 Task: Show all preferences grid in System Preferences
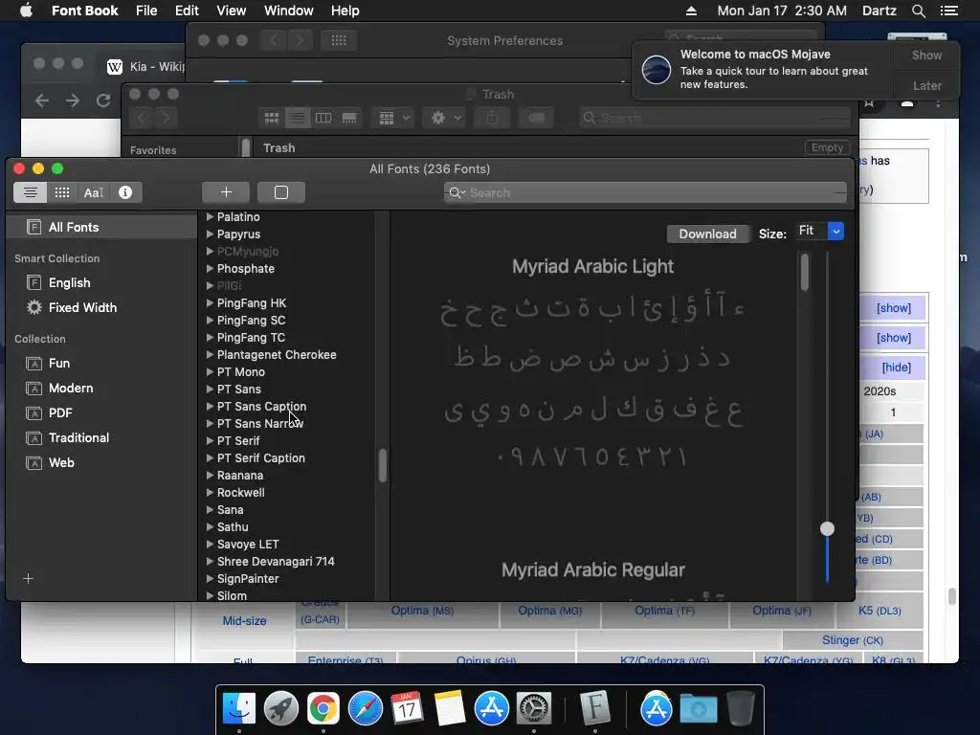click(x=339, y=40)
